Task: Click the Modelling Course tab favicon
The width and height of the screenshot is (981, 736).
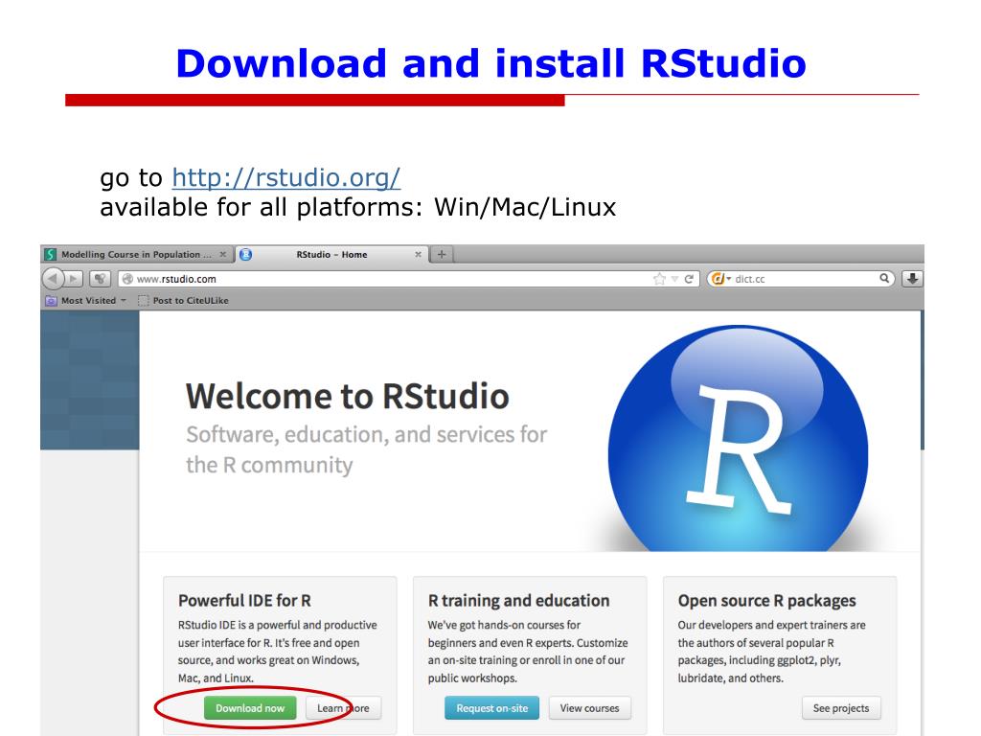Action: click(51, 254)
